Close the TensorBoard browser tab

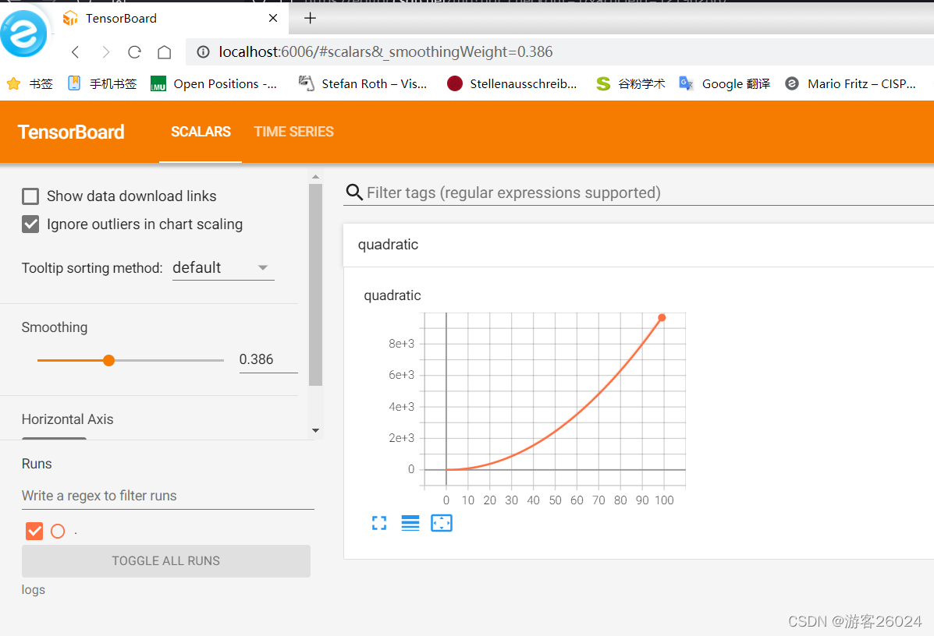[x=273, y=18]
